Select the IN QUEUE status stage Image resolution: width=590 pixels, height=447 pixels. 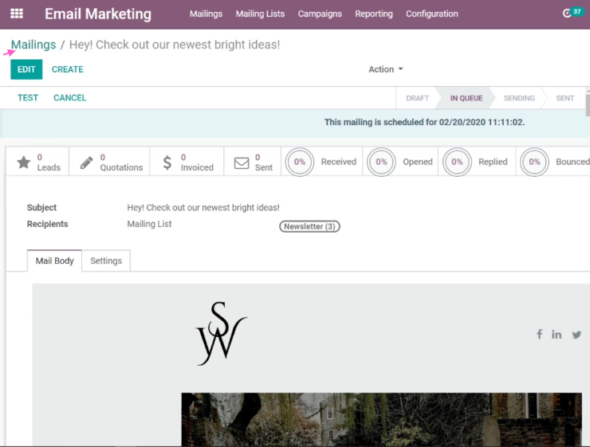(466, 98)
